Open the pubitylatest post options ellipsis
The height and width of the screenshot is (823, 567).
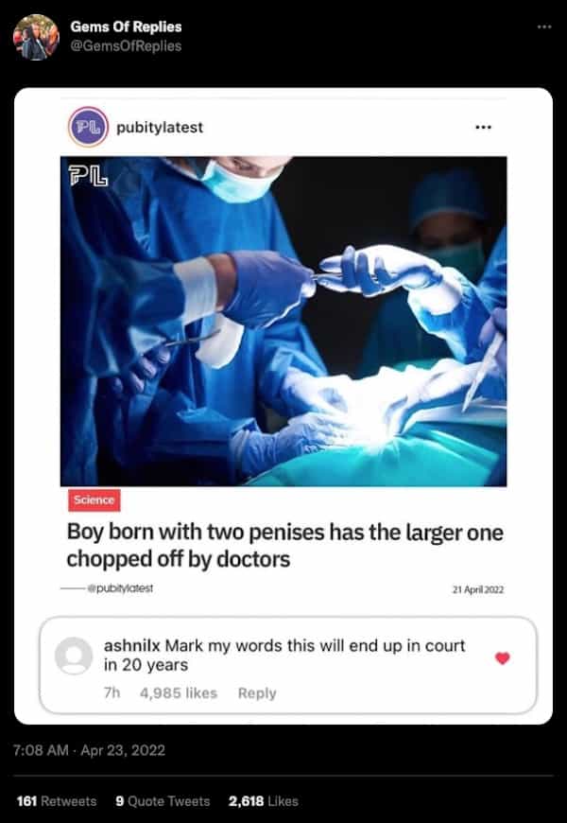[483, 127]
